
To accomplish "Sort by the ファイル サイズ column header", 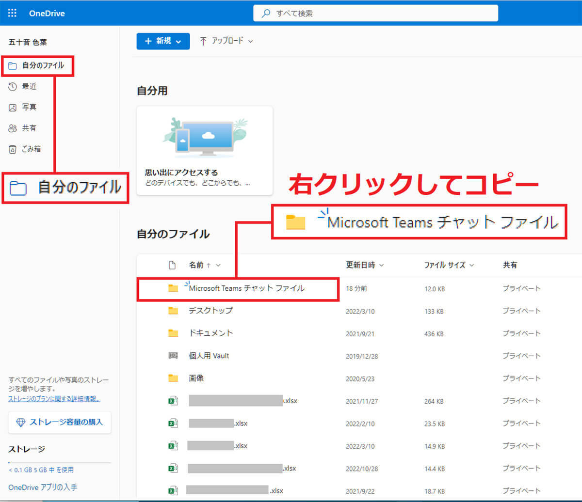I will click(449, 265).
